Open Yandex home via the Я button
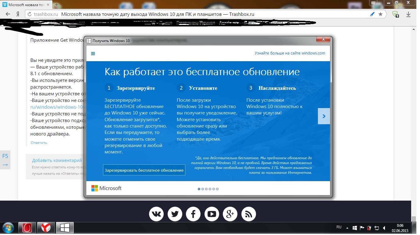 (18, 14)
